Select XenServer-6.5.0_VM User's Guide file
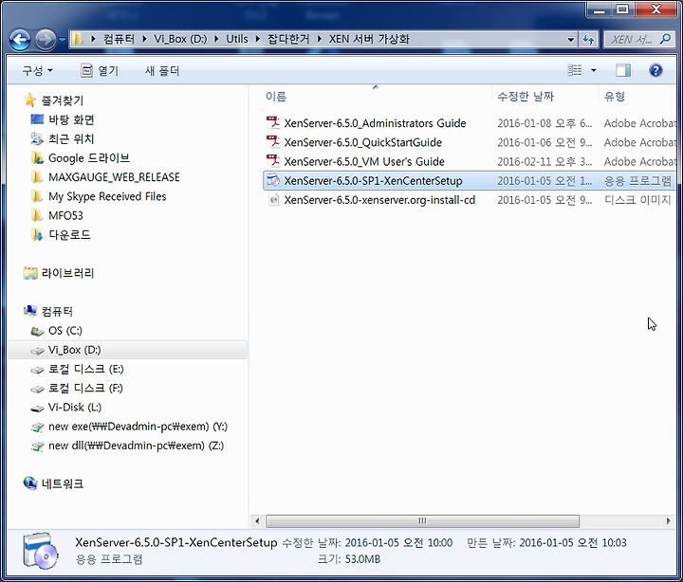The height and width of the screenshot is (582, 683). [x=364, y=161]
